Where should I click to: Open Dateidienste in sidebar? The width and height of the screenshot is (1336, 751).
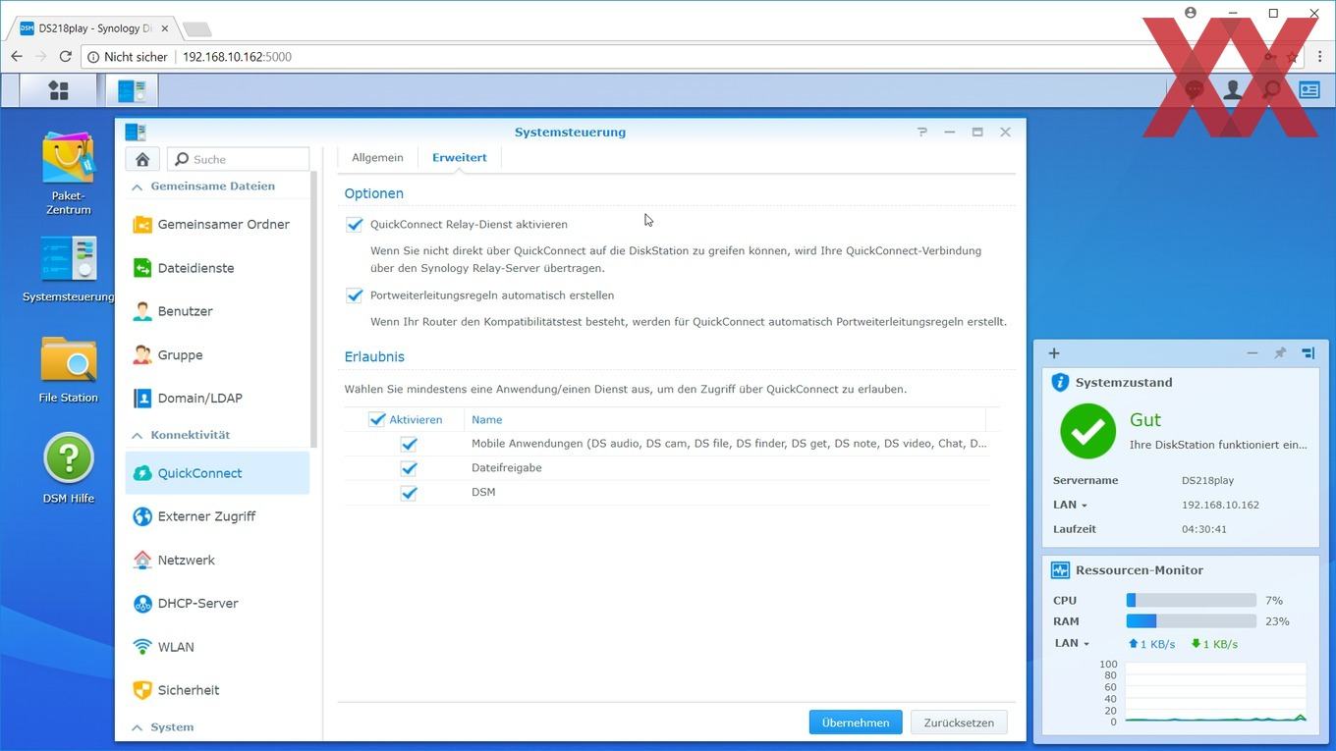[217, 268]
